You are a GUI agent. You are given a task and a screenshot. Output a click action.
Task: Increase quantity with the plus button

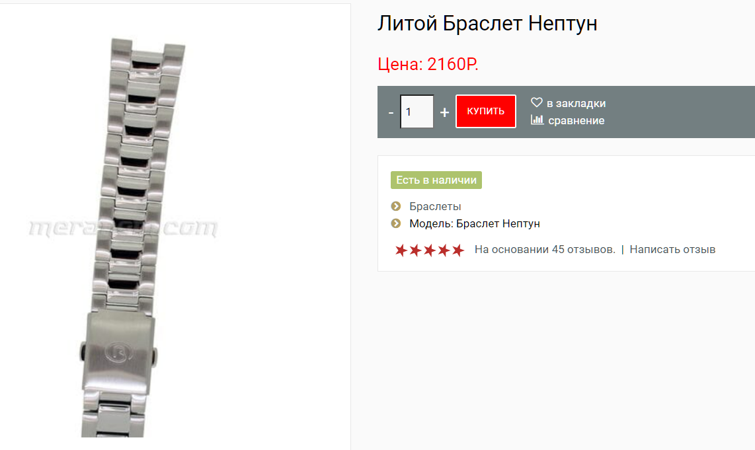444,112
